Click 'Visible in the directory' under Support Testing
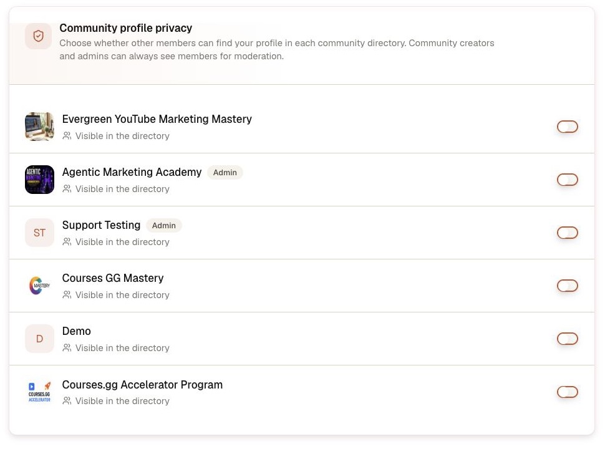The image size is (605, 449). (122, 242)
